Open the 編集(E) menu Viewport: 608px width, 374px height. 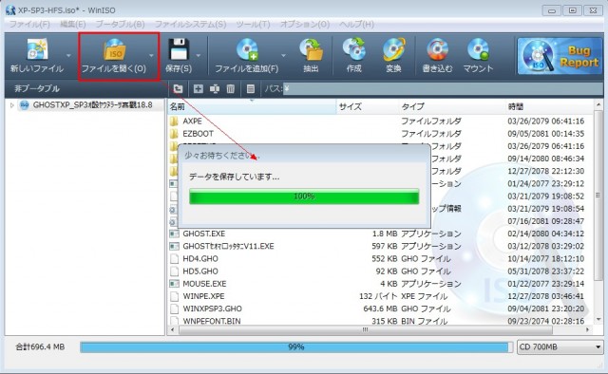click(x=73, y=24)
